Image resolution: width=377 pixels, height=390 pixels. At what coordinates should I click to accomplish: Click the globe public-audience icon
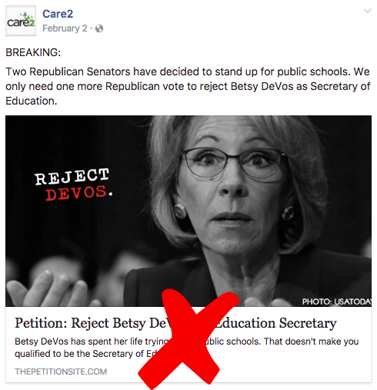[99, 28]
